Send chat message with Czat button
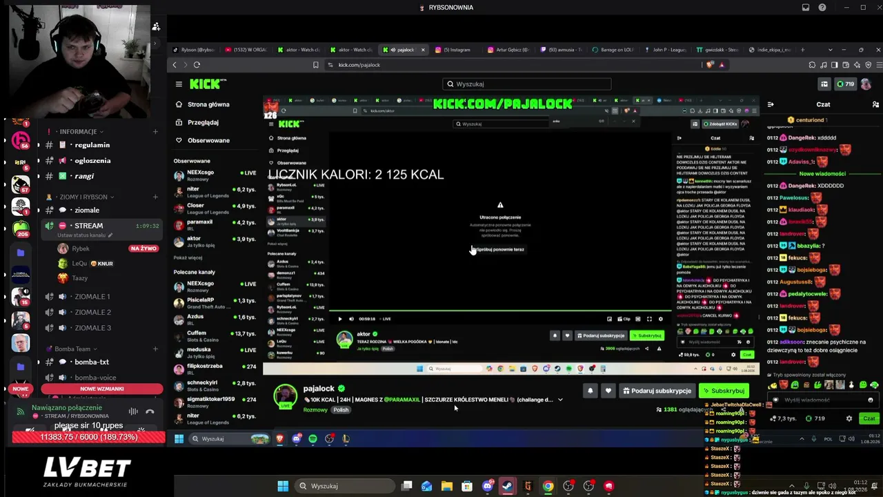 click(869, 418)
